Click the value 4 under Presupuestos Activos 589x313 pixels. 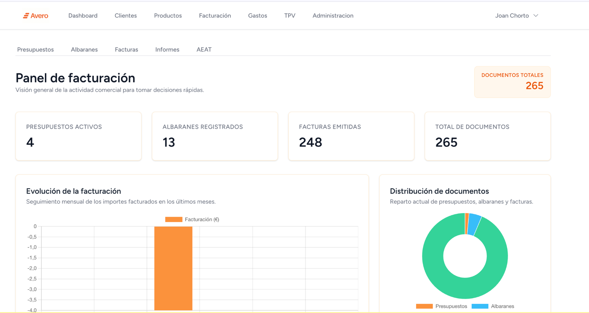(30, 142)
